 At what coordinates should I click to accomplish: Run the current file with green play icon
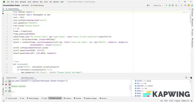pyautogui.click(x=166, y=5)
